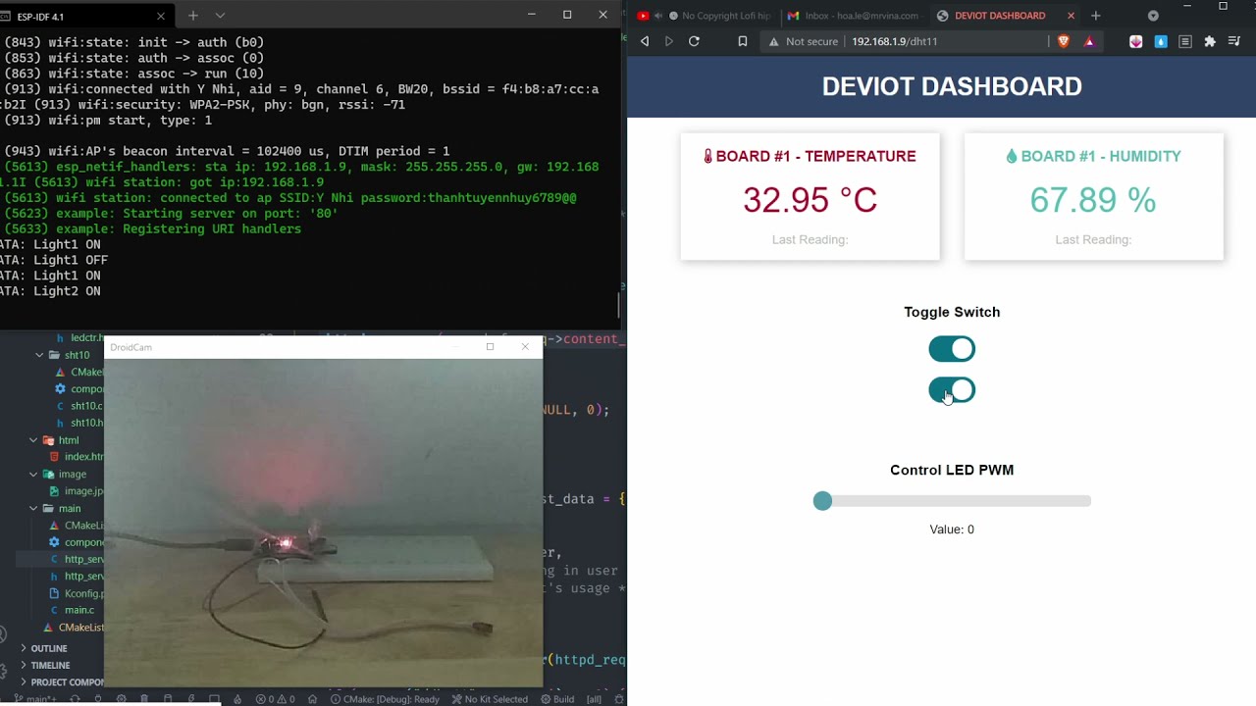Click the [all] build target selector

tap(594, 699)
